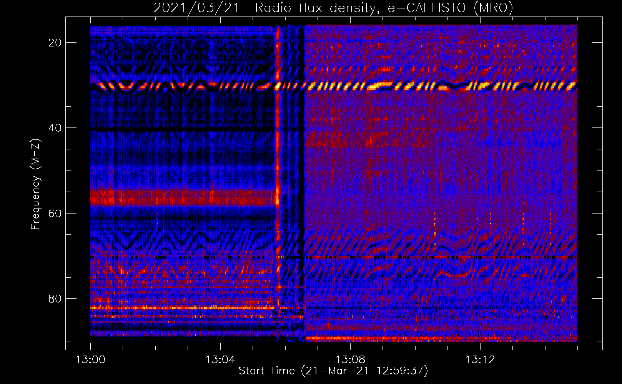Screen dimensions: 622x384
Task: Click the 13:12 time tick label
Action: pos(480,360)
